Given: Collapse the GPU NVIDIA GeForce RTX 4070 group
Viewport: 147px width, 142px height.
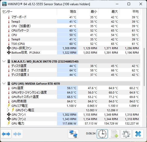Looking at the screenshot, I should coord(4,83).
